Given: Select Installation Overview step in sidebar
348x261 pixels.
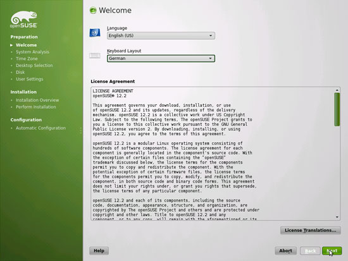Looking at the screenshot, I should (37, 100).
